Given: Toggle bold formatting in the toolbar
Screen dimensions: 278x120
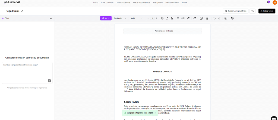Looking at the screenshot, I should coord(162,18).
